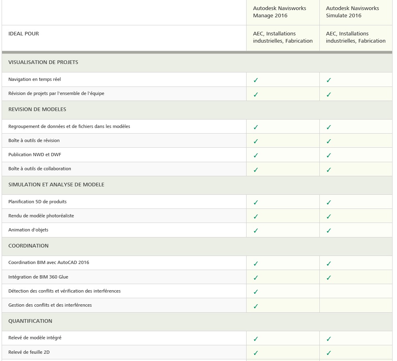Screen dimensions: 397x361
Task: Click Simulate checkmark for Intégration de BIM 360 Glue
Action: point(329,278)
